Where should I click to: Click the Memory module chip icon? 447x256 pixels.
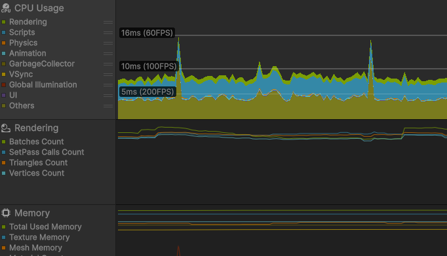pos(6,213)
